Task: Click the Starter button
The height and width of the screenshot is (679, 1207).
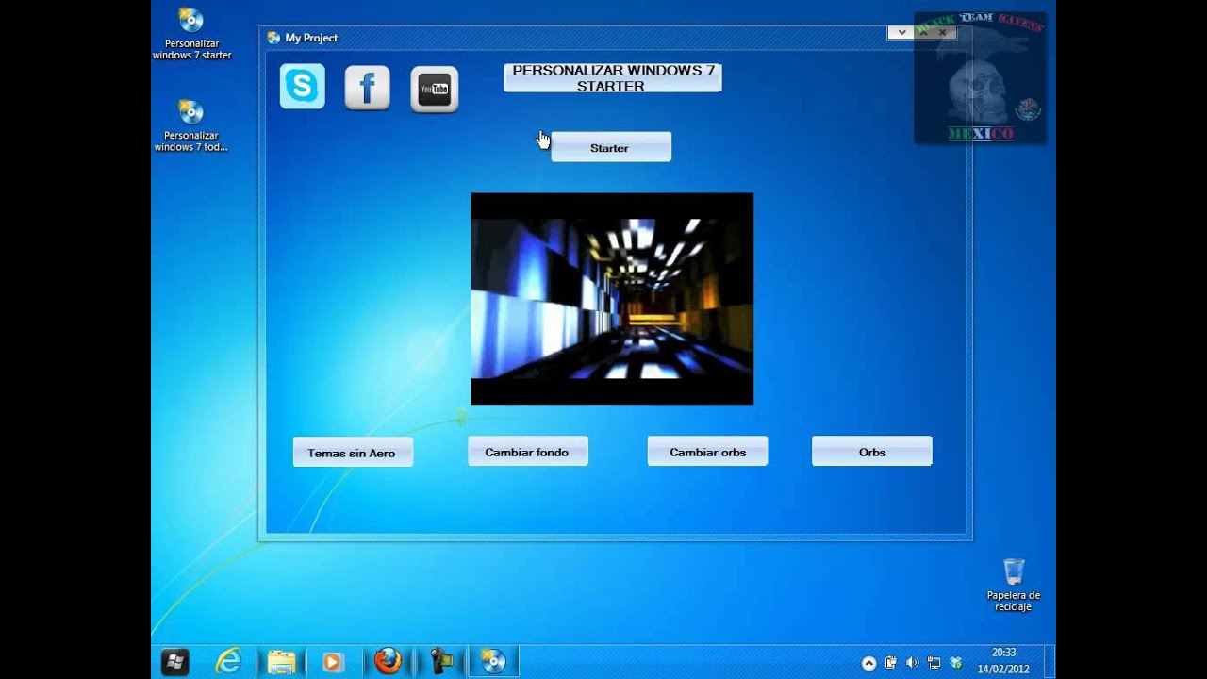Action: [611, 147]
